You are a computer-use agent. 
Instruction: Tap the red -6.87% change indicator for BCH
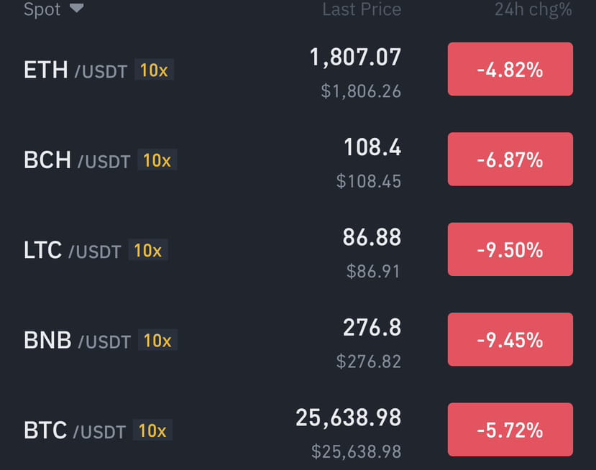pyautogui.click(x=510, y=159)
